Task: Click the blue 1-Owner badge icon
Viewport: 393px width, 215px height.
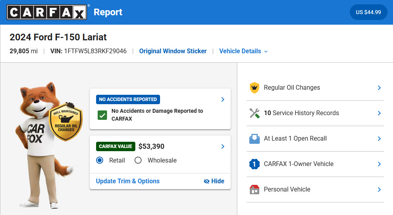Action: click(x=255, y=164)
